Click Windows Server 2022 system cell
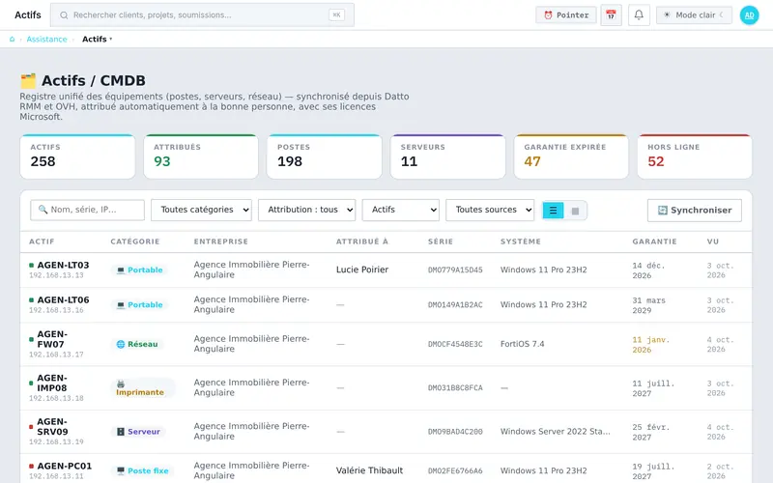This screenshot has height=483, width=773. pyautogui.click(x=555, y=431)
